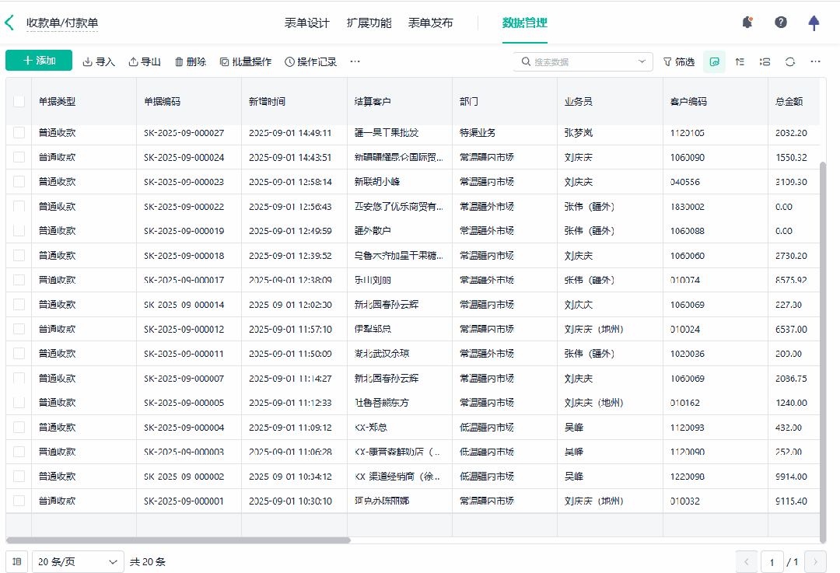Click the 搜索数据 search input
The width and height of the screenshot is (840, 573).
point(583,61)
